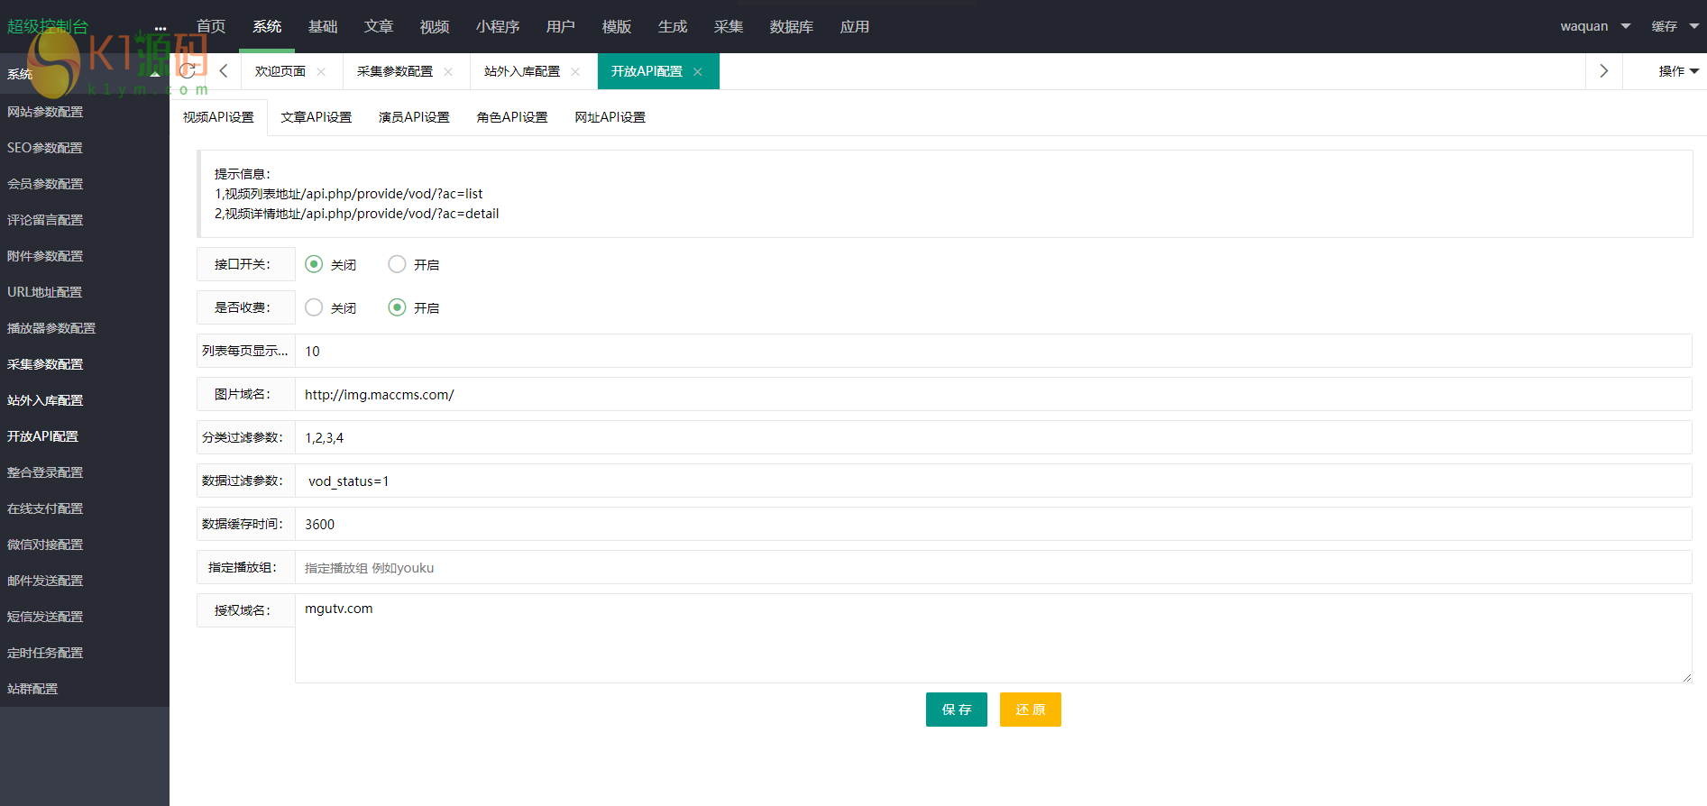Close the 站外入库配置 tab
The width and height of the screenshot is (1707, 806).
(x=575, y=72)
